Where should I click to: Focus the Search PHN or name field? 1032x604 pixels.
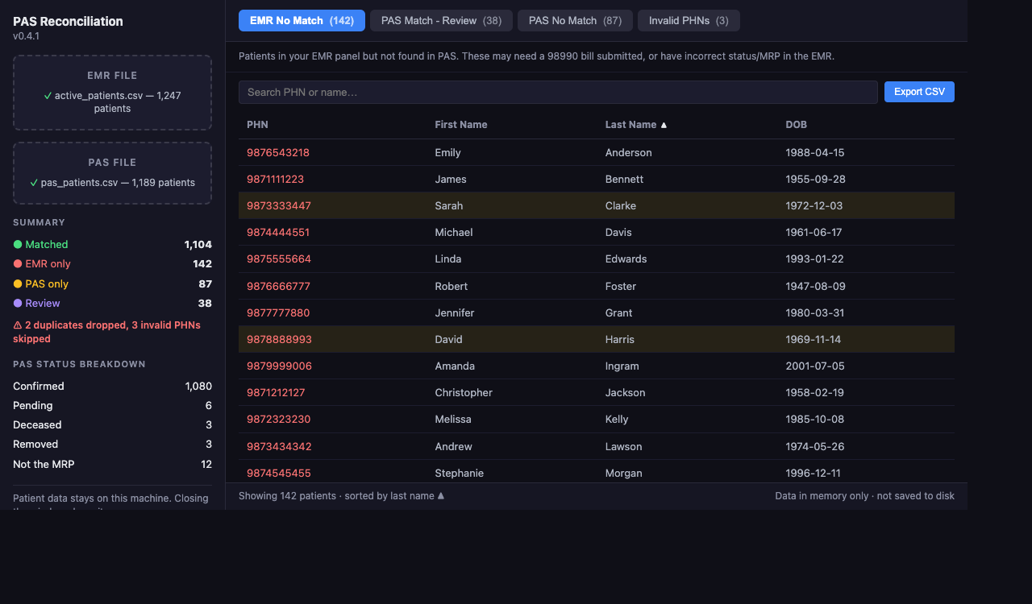(558, 92)
